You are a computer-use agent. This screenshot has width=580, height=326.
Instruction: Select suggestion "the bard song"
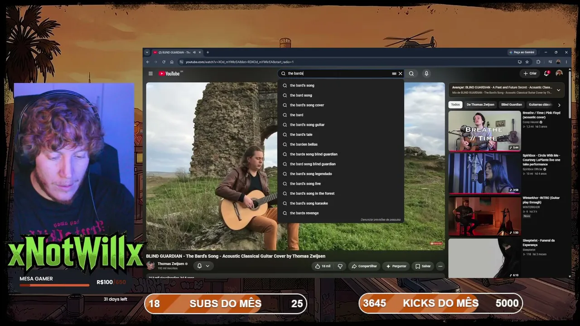pos(340,95)
